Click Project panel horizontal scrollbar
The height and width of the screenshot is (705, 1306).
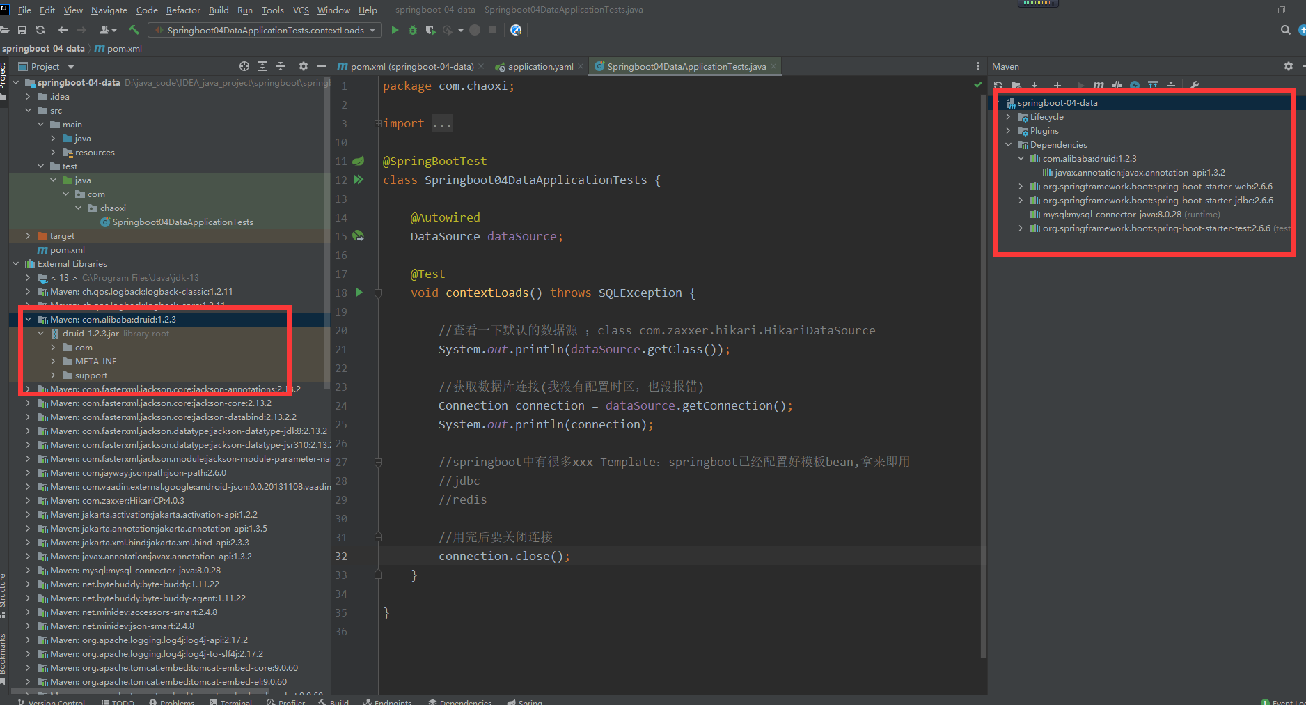click(x=139, y=692)
